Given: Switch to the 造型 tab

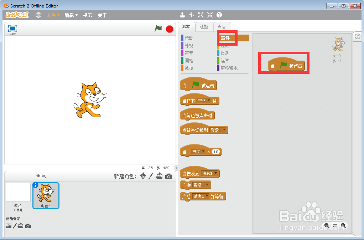Looking at the screenshot, I should [204, 26].
